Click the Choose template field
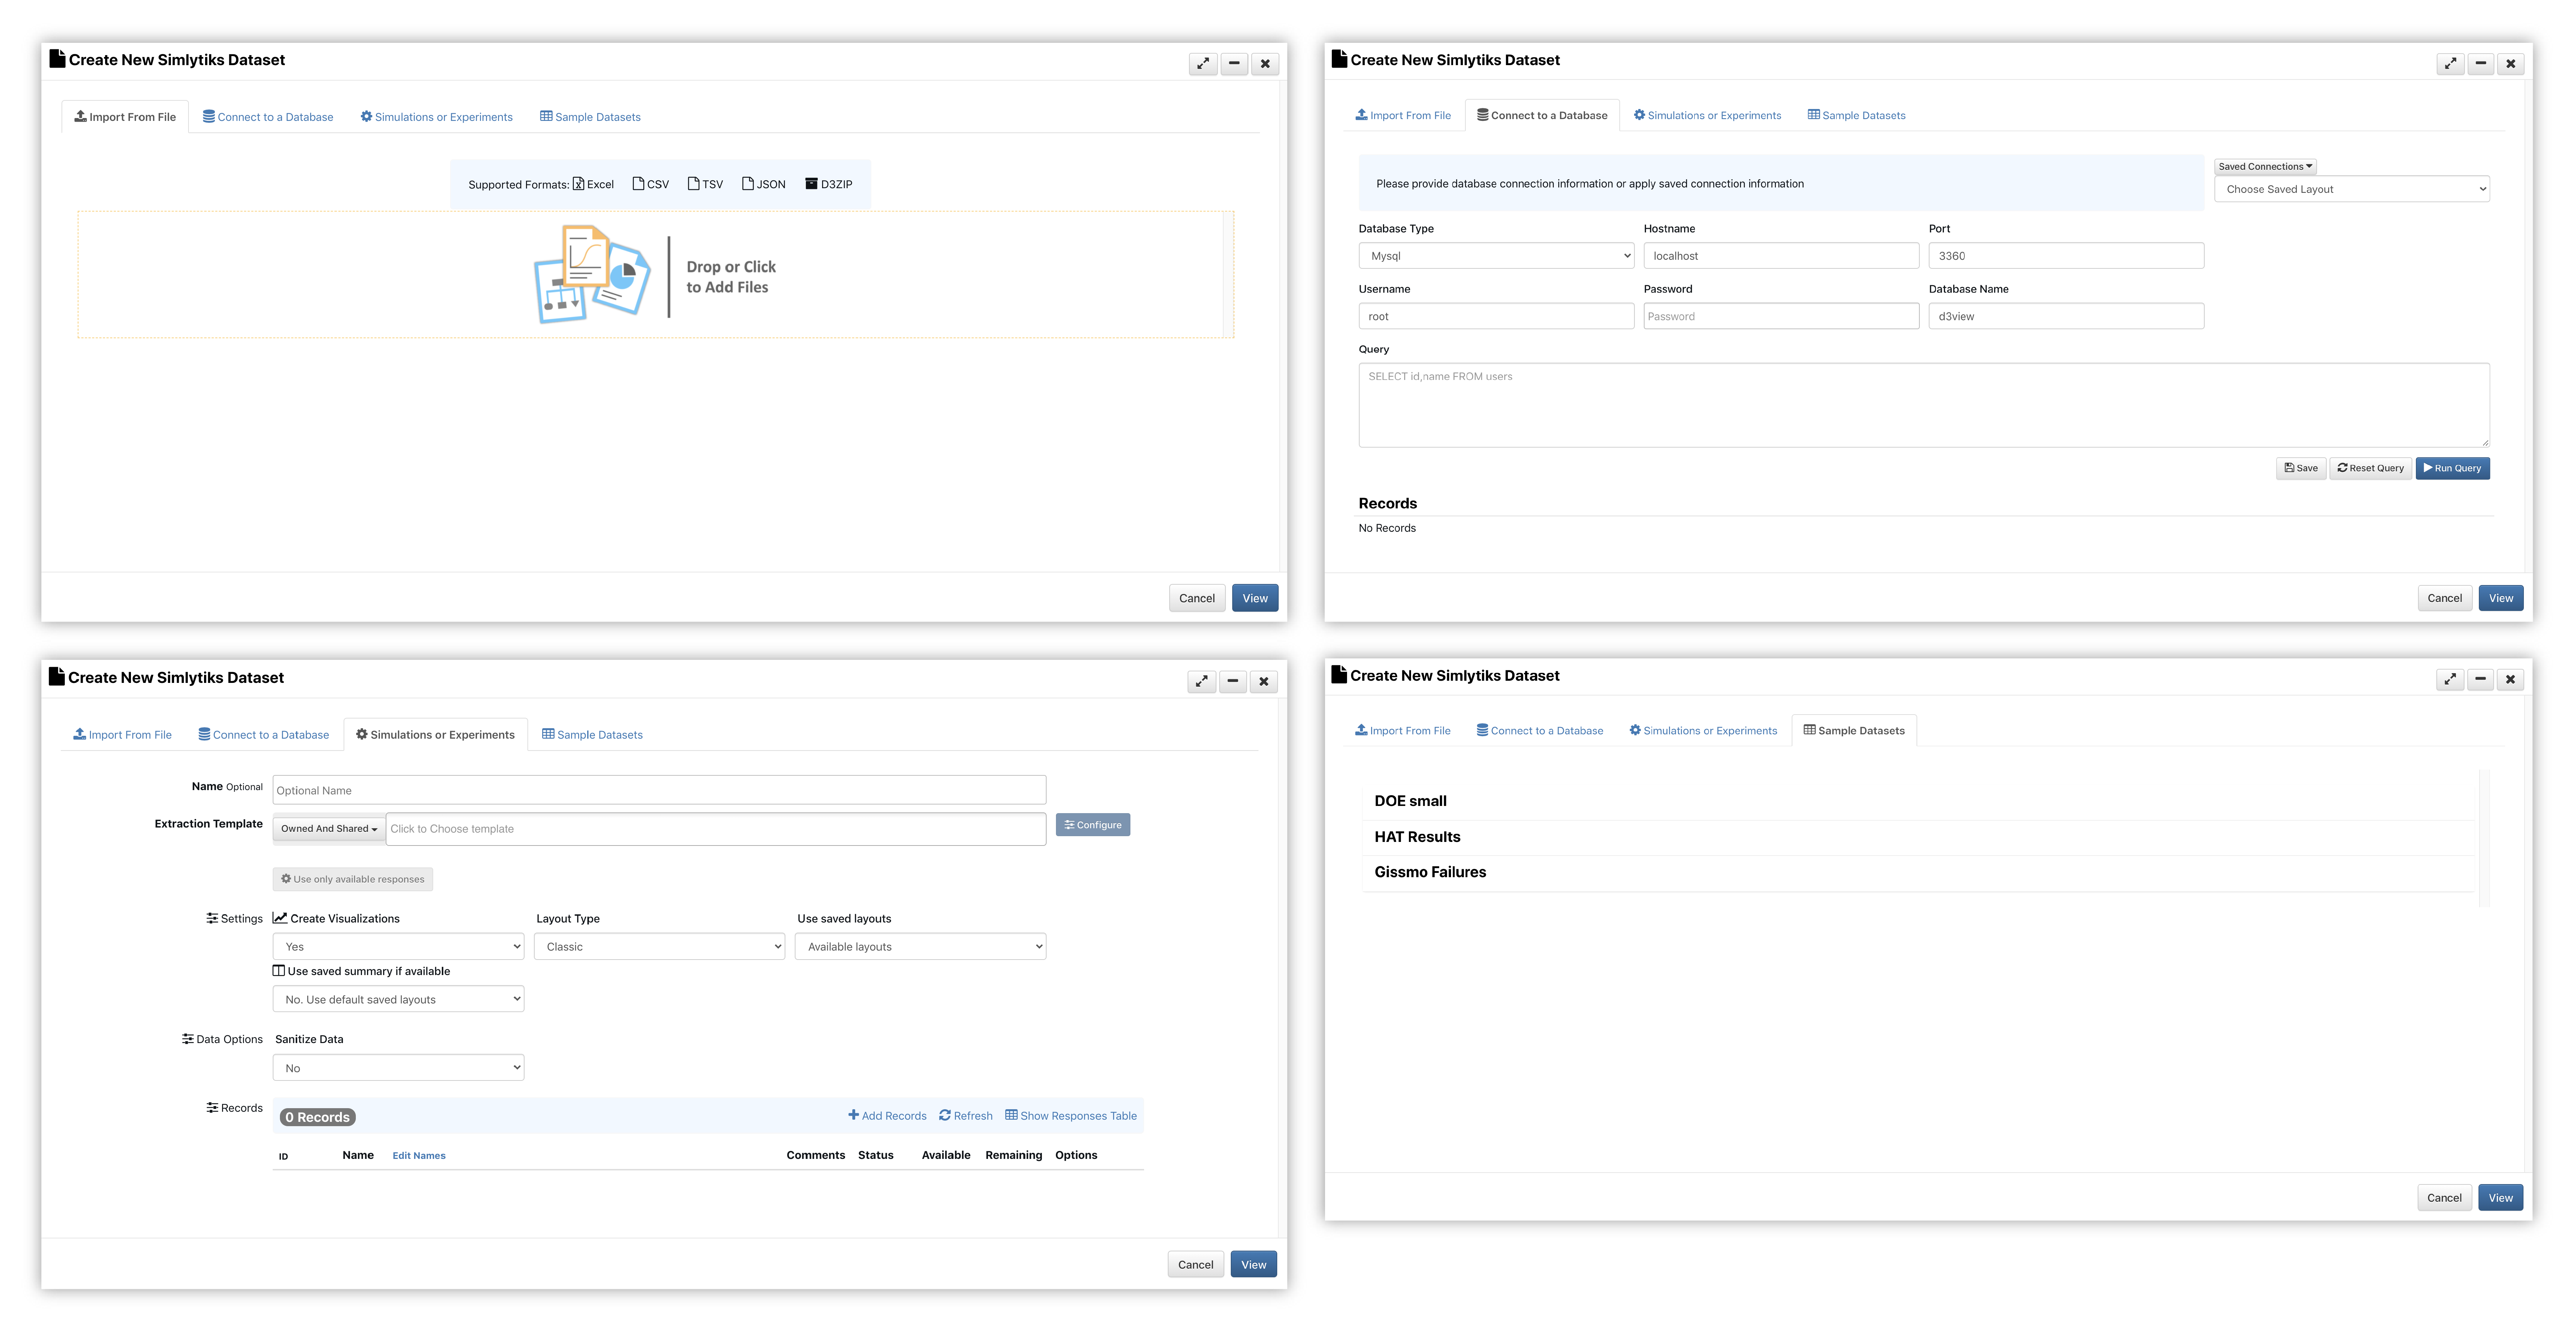The width and height of the screenshot is (2576, 1337). (716, 829)
